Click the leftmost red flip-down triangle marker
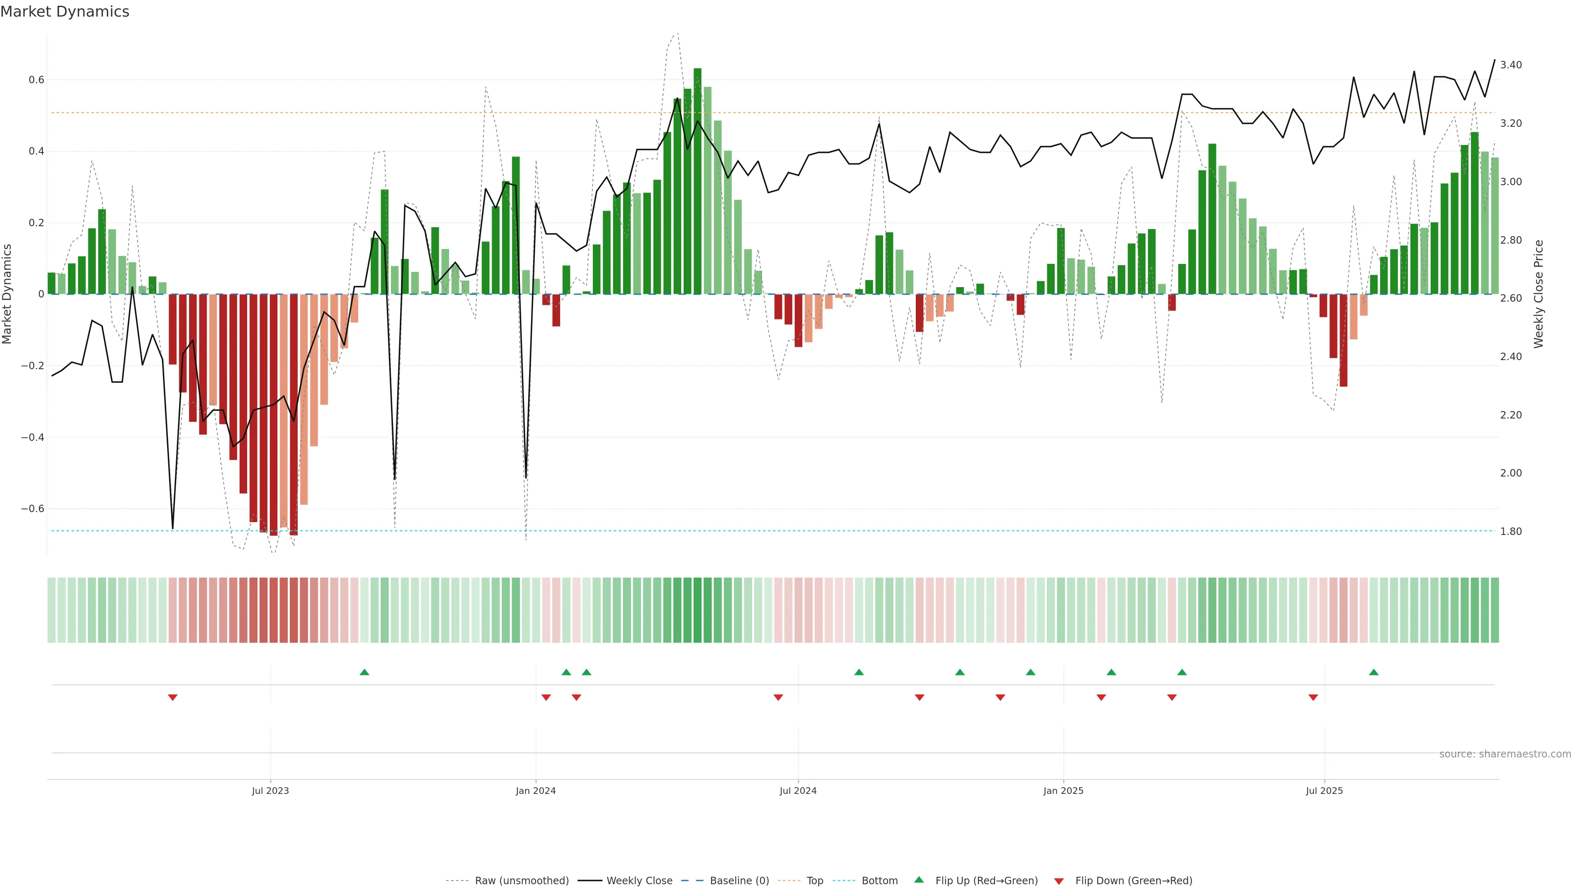The image size is (1592, 895). point(172,697)
